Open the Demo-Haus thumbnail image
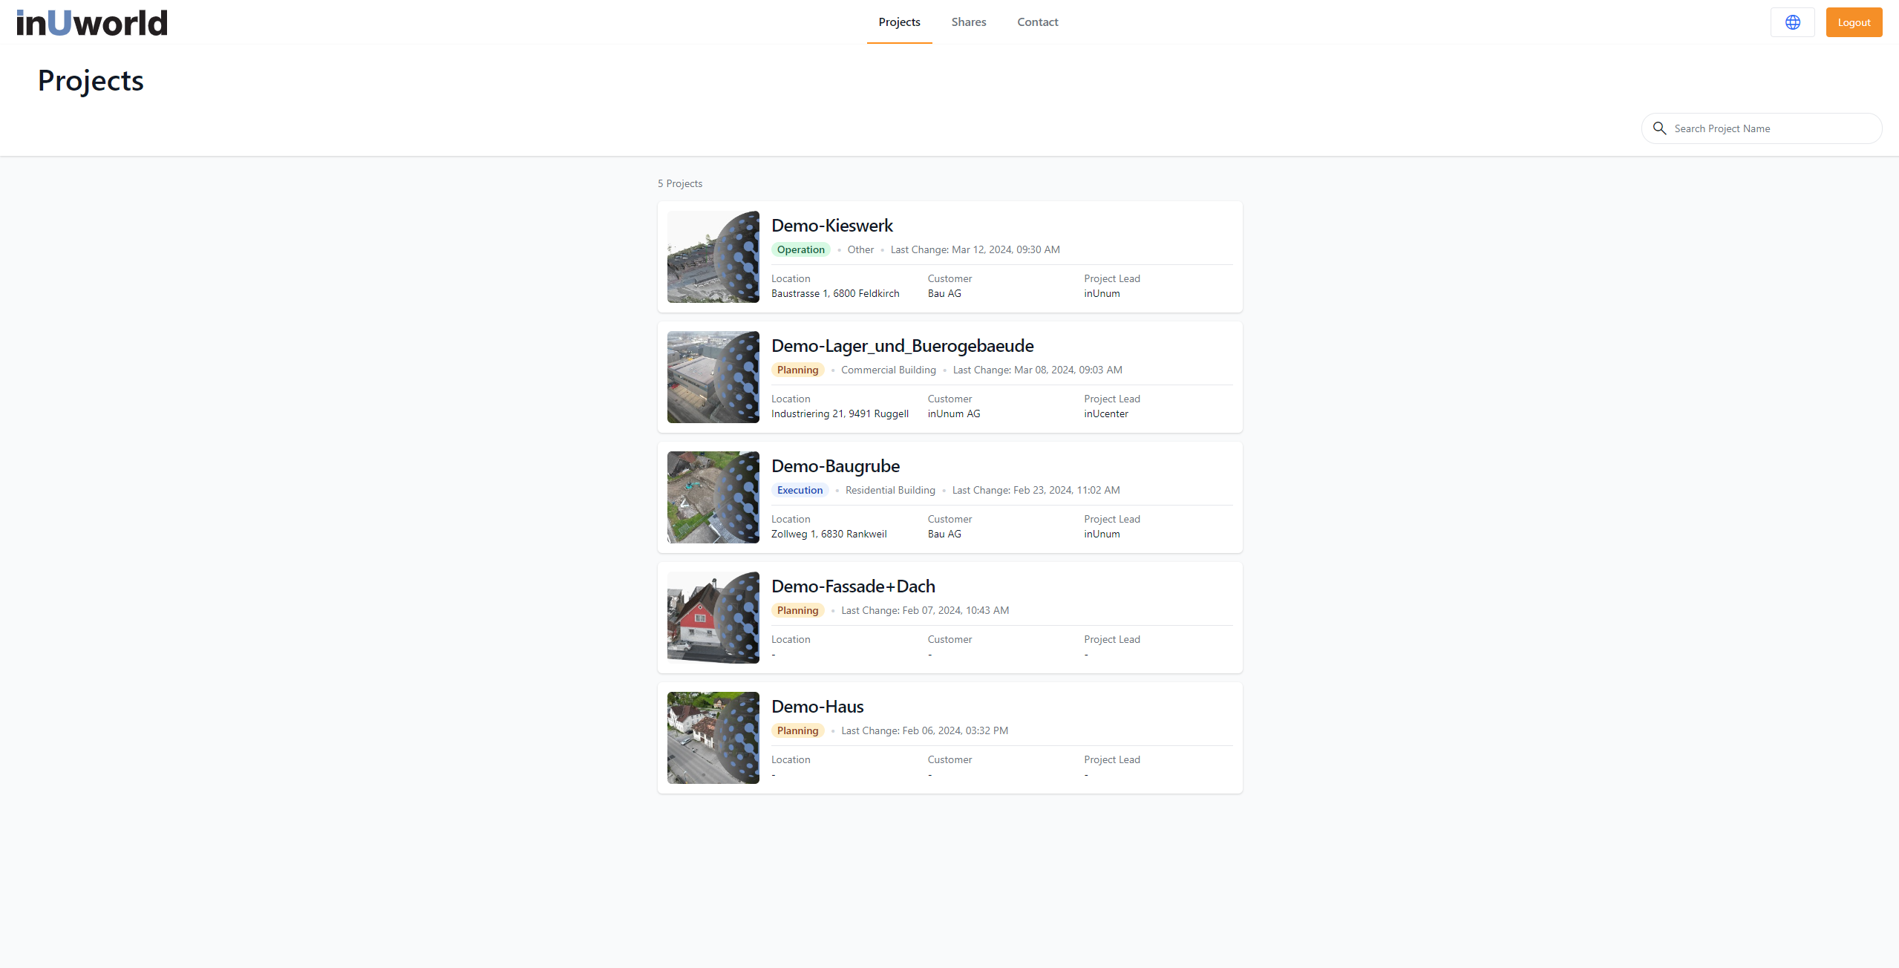The image size is (1899, 968). click(713, 738)
